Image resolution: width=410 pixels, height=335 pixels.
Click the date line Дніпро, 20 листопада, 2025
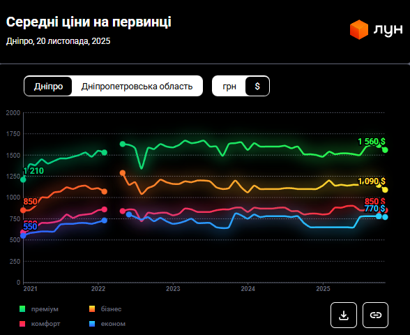(58, 41)
